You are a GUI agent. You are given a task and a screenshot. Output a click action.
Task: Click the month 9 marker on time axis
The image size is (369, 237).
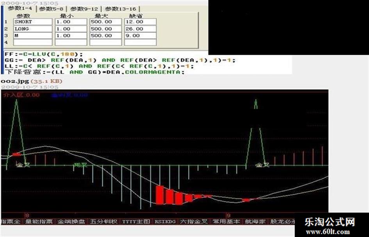(x=228, y=215)
